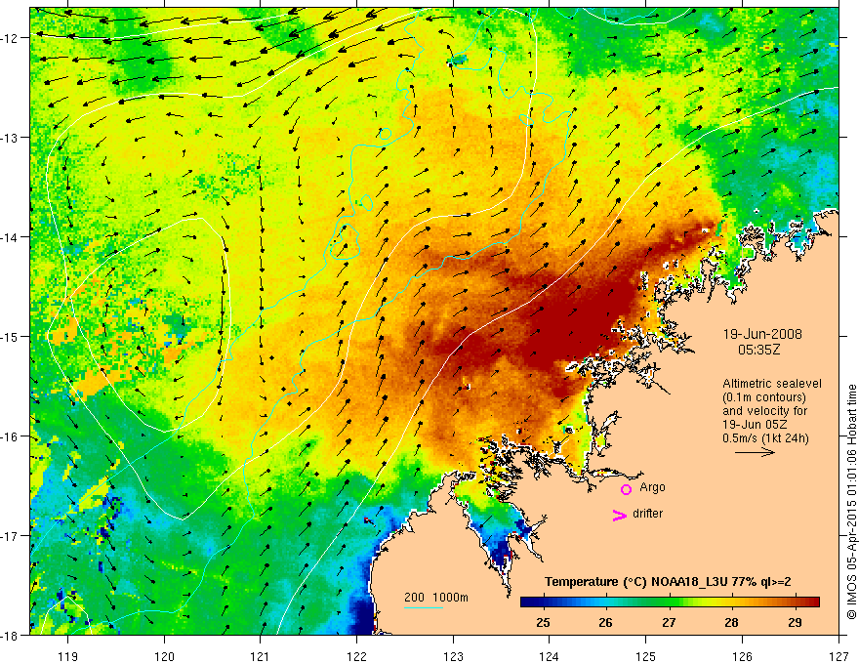The width and height of the screenshot is (859, 664).
Task: Click the 'and velocity for' caption line
Action: click(x=764, y=411)
